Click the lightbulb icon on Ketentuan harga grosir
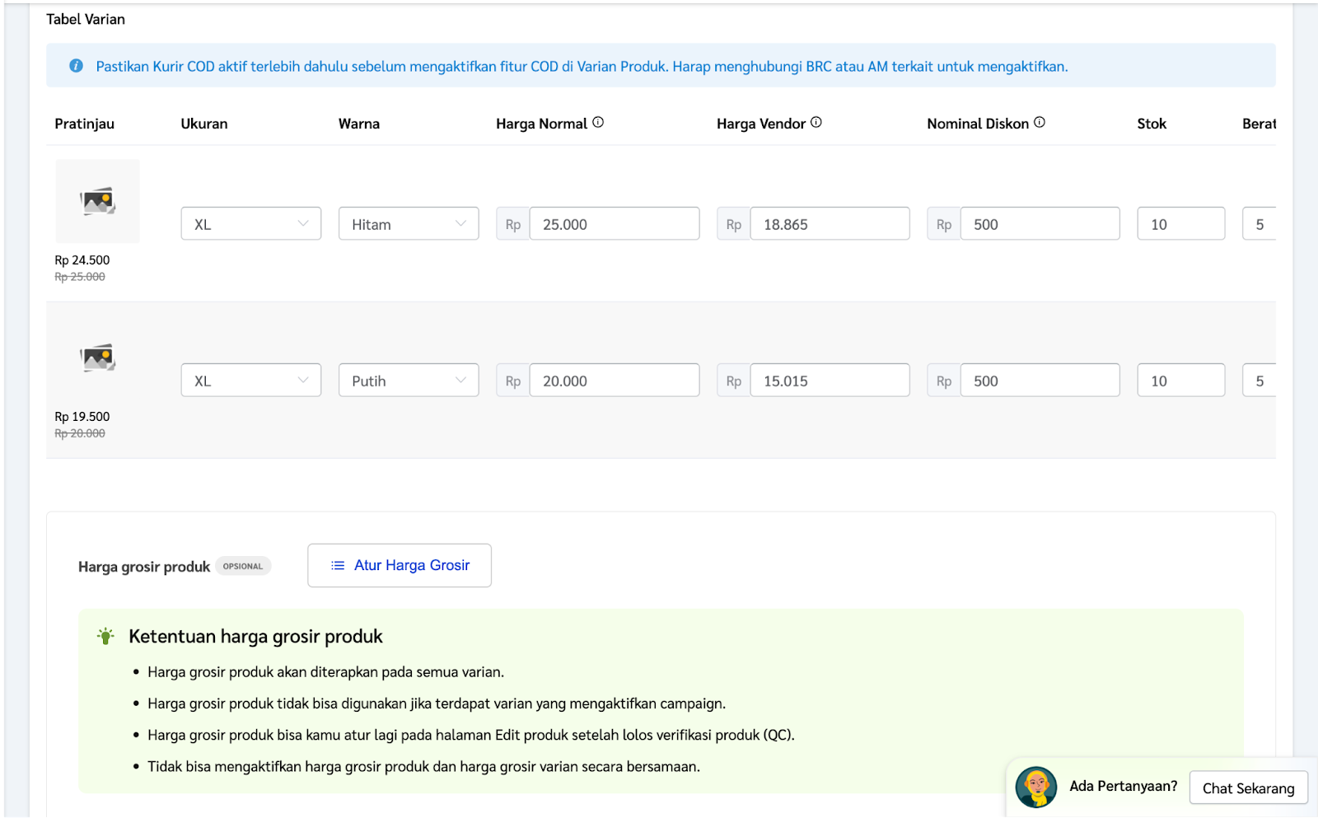Image resolution: width=1318 pixels, height=818 pixels. (107, 635)
